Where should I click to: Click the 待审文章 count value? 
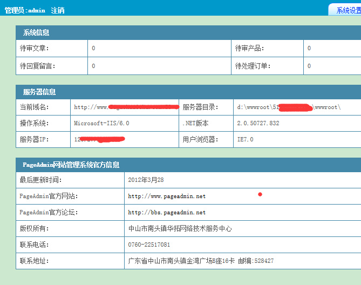(93, 49)
